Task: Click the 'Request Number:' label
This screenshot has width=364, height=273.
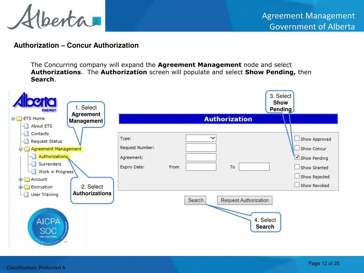Action: click(137, 148)
